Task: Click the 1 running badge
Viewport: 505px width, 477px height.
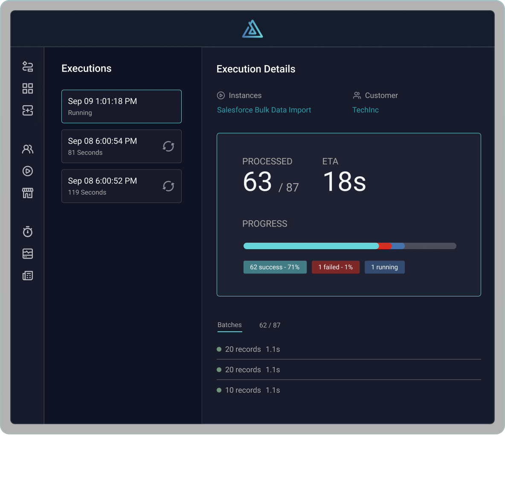Action: [385, 267]
